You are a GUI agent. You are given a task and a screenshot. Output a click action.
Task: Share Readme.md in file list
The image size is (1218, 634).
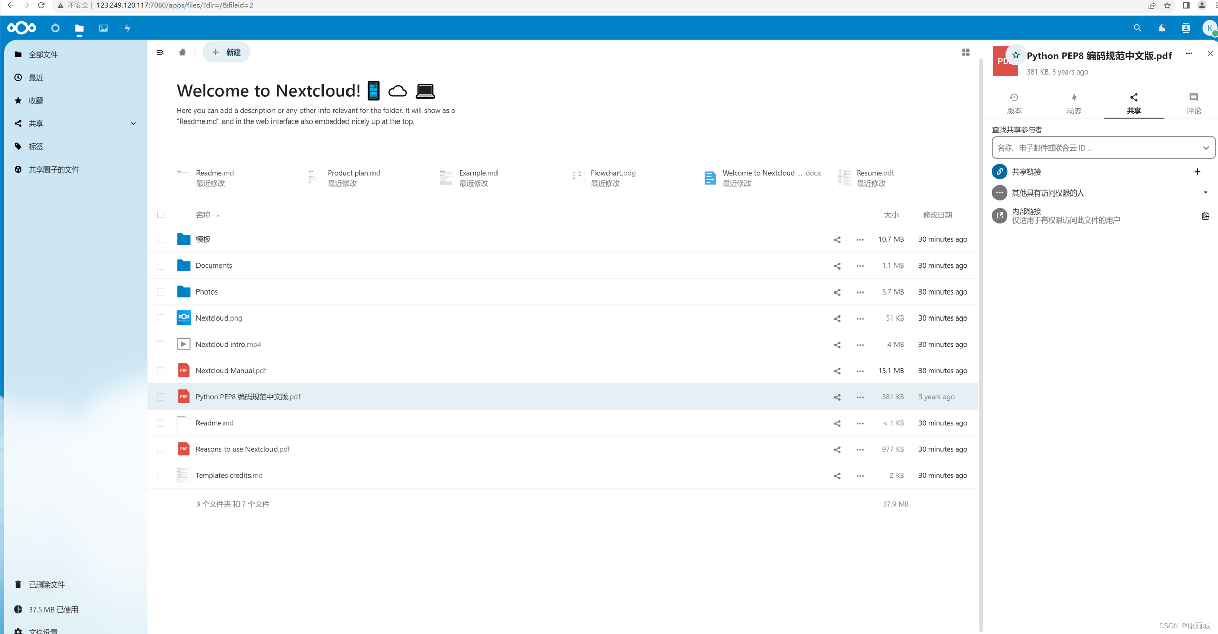click(x=837, y=423)
